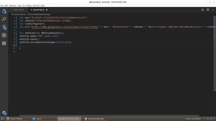
Task: Open the File menu
Action: coord(2,6)
